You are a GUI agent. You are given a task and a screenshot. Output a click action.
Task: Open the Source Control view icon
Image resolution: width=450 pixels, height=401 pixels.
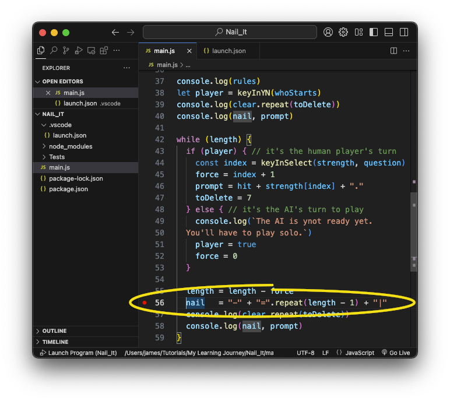coord(66,51)
